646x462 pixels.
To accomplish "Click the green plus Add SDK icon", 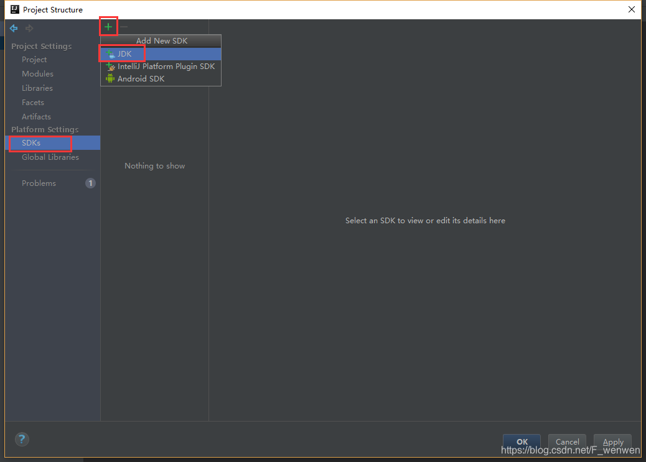I will pos(108,27).
